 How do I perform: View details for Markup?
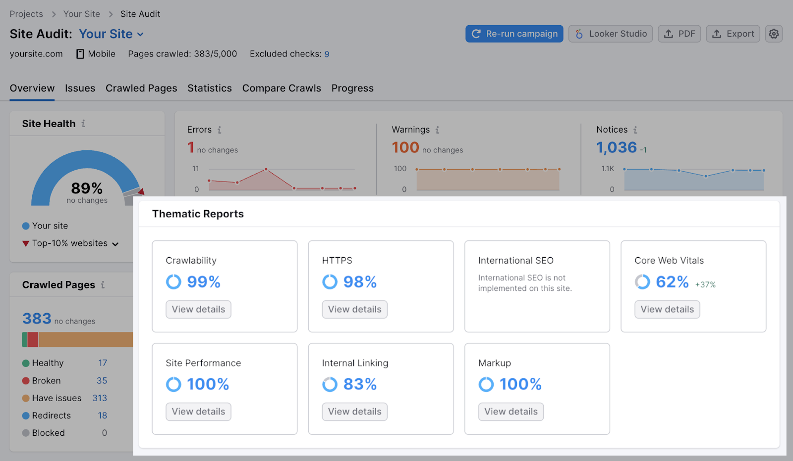pyautogui.click(x=511, y=412)
